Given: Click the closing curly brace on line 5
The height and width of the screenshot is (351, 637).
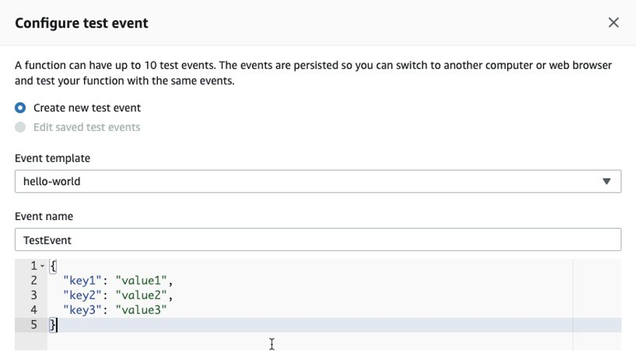Looking at the screenshot, I should [x=52, y=325].
